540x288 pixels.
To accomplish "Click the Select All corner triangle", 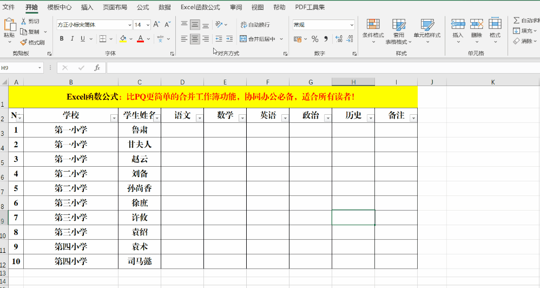I will (x=4, y=82).
